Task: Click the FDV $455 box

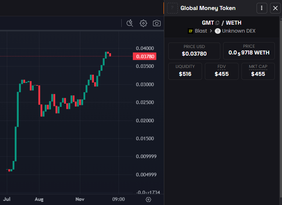Action: 222,72
